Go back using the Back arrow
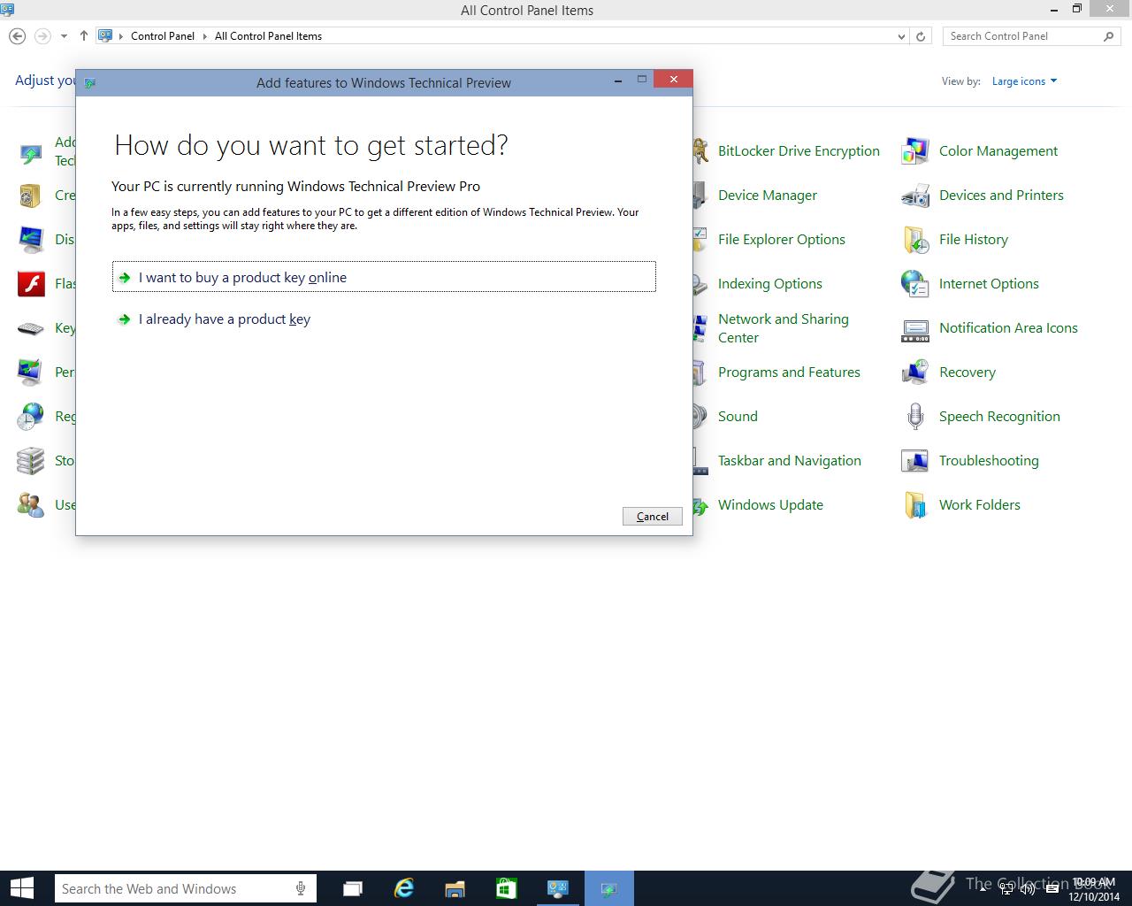1132x906 pixels. click(x=17, y=36)
